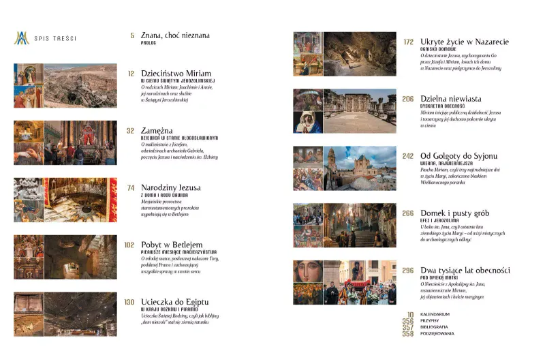Click the image strip beside 'Dwa tysiące lat obecności'
Image resolution: width=545 pixels, height=353 pixels.
(x=344, y=282)
